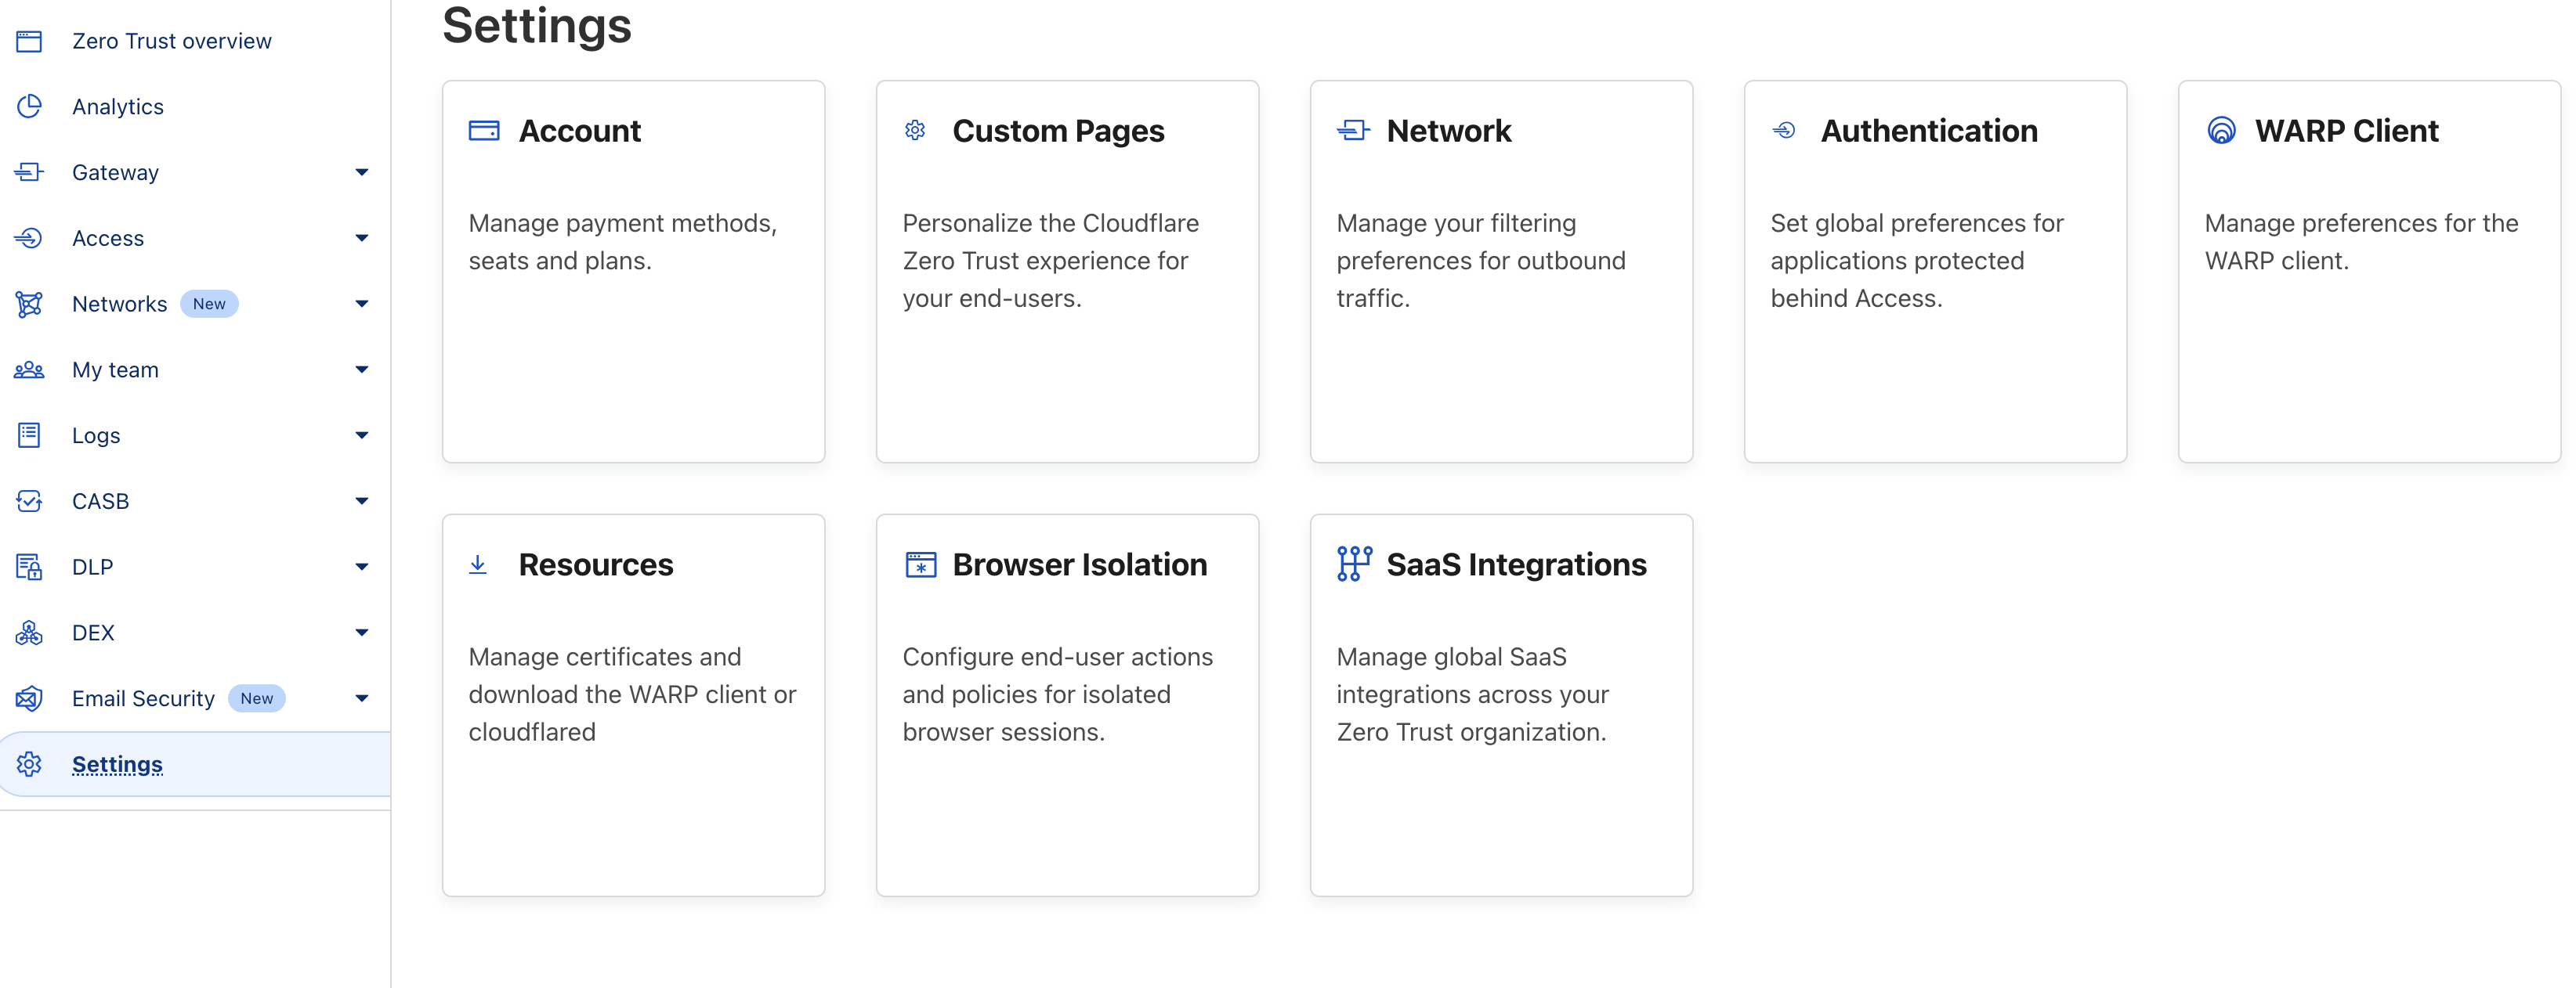Viewport: 2576px width, 988px height.
Task: Expand the Logs submenu arrow
Action: pyautogui.click(x=362, y=435)
